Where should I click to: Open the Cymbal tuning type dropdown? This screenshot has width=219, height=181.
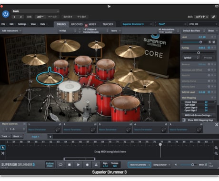point(191,58)
